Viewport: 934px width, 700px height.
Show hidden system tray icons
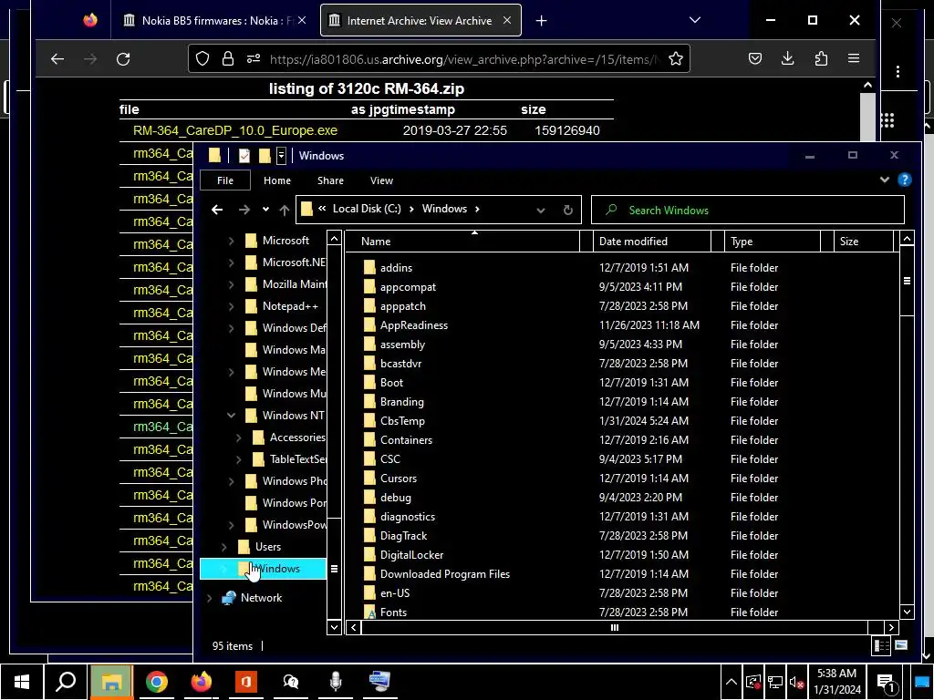731,683
